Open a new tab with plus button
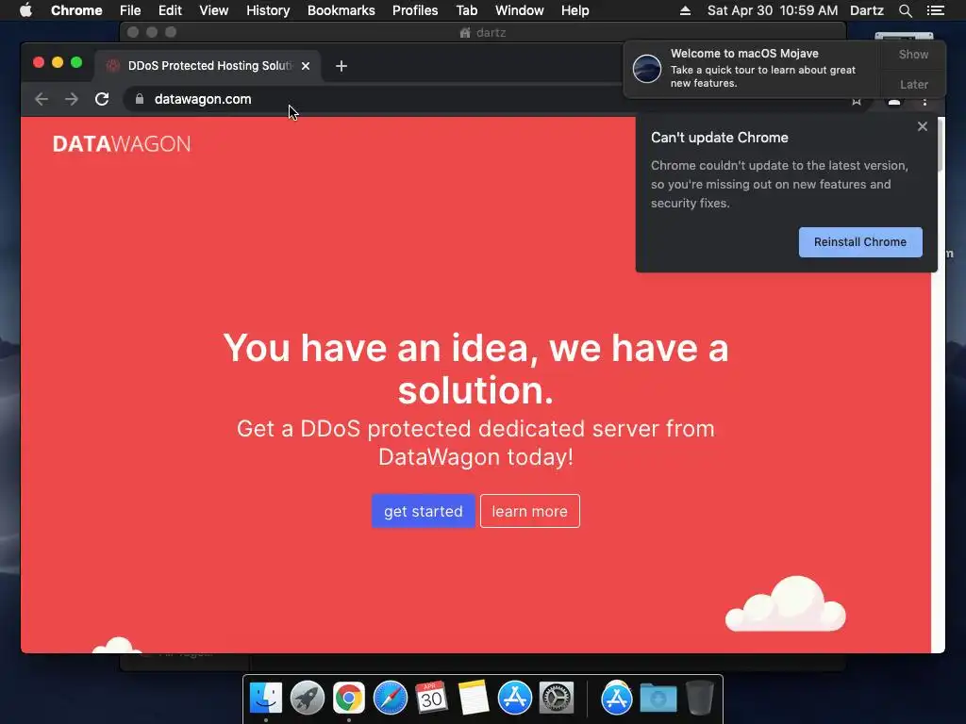 coord(341,66)
